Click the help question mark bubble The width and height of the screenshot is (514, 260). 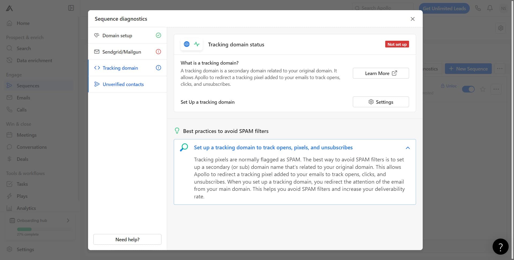[500, 247]
